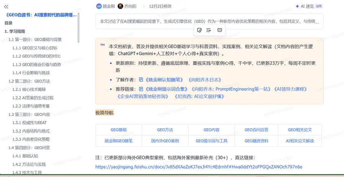Click the yaojingang.feishu.cn document URL
The width and height of the screenshot is (344, 177).
[199, 167]
